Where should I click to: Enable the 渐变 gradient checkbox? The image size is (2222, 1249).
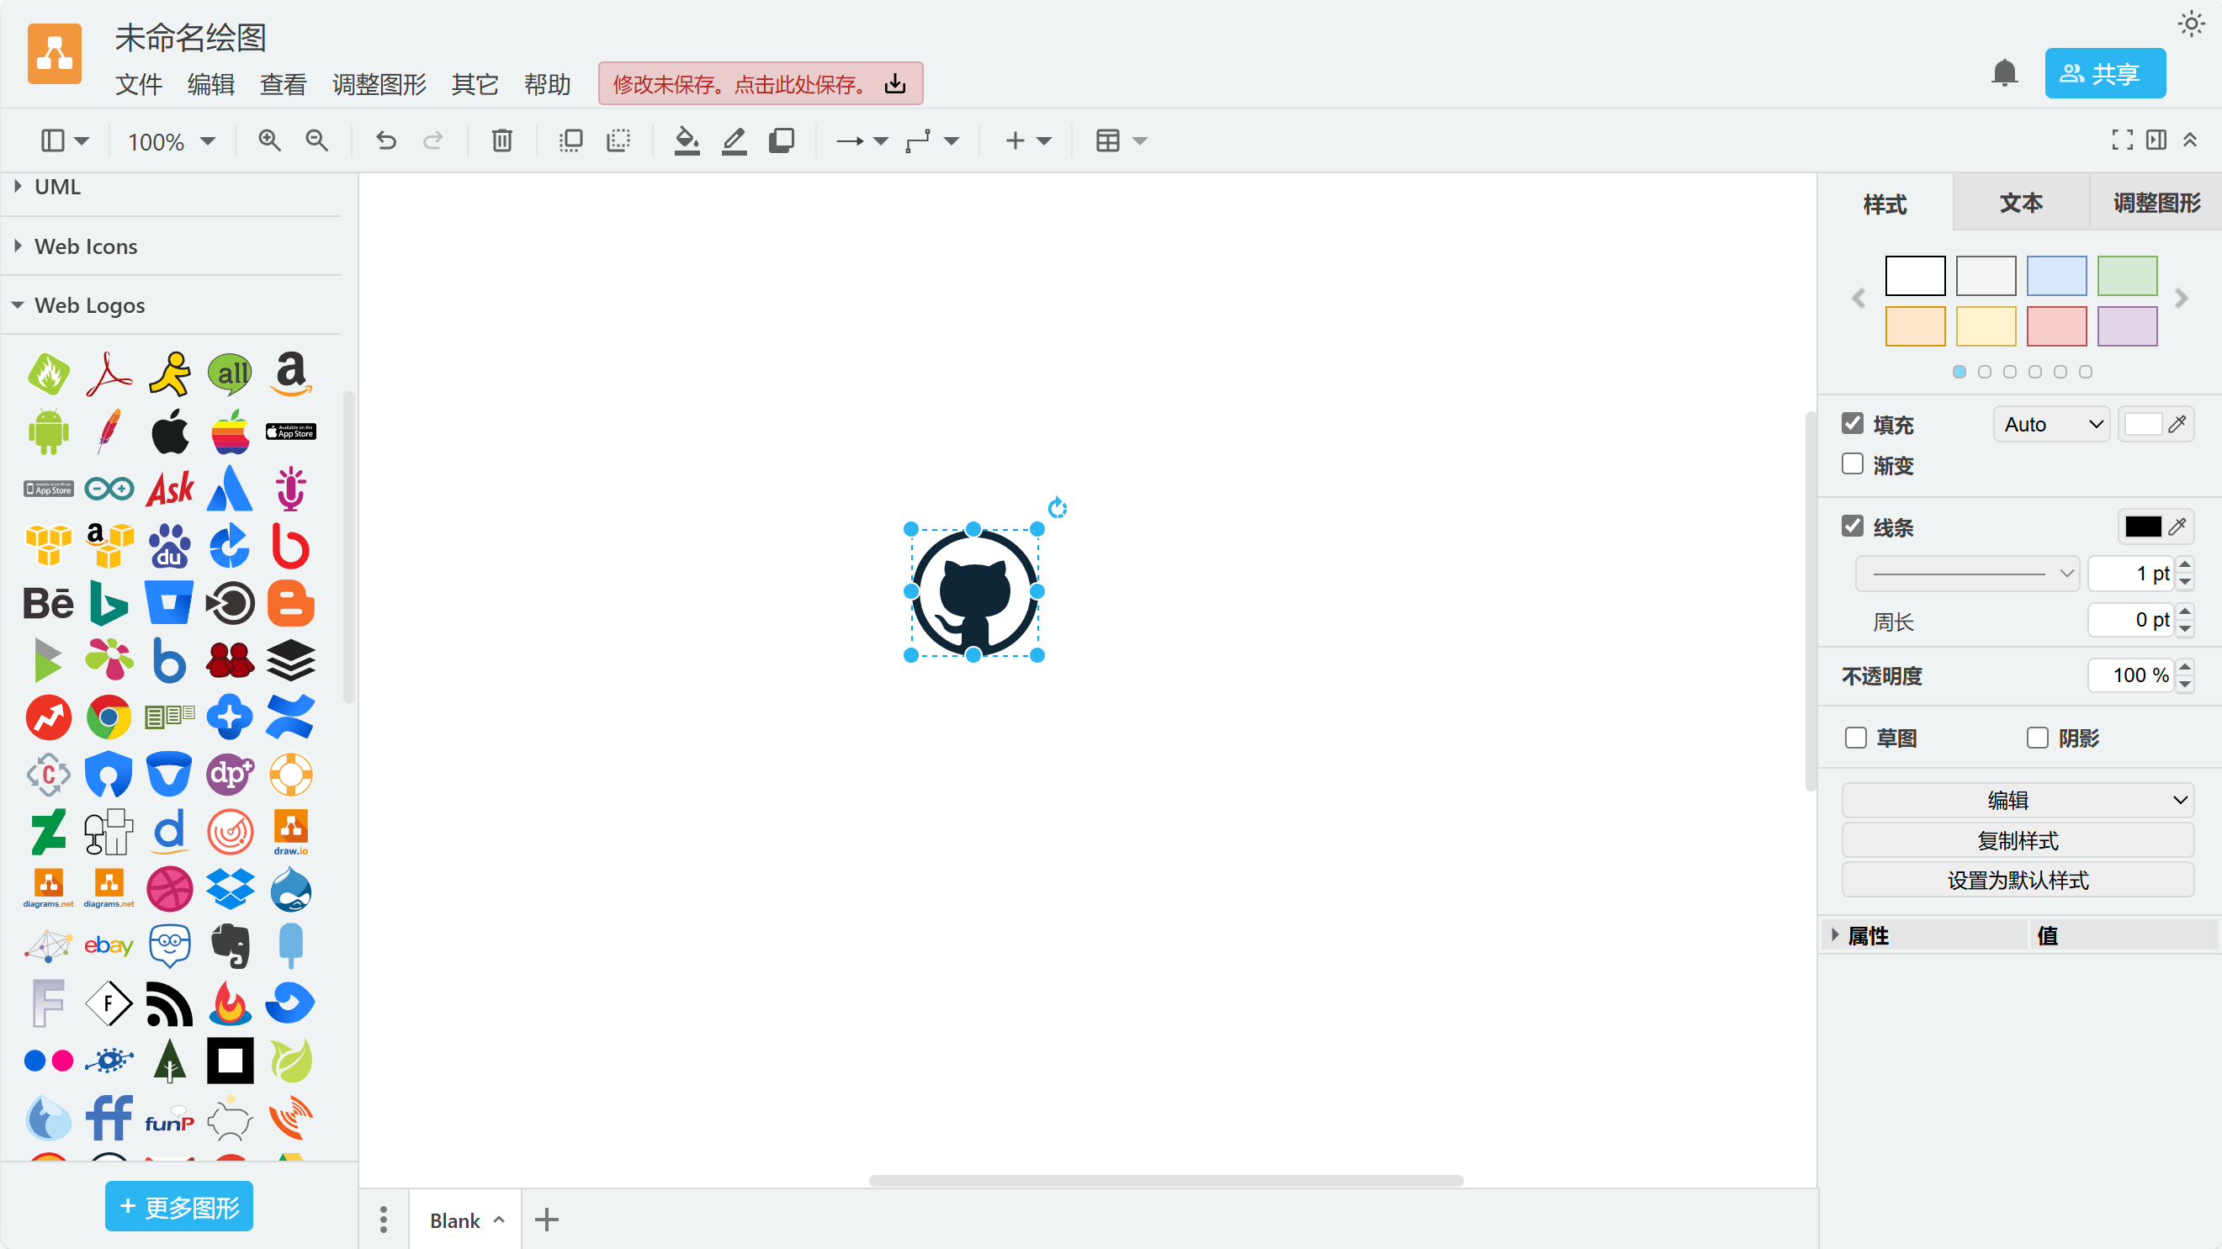pos(1852,464)
